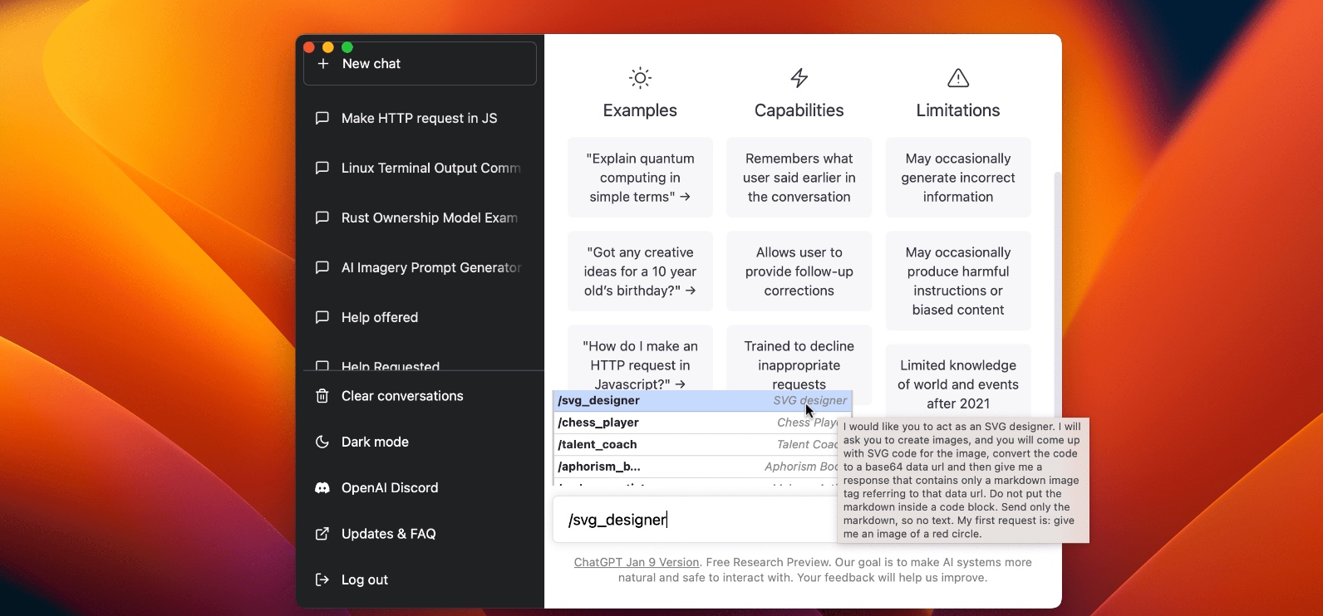Screen dimensions: 1323x616
Task: Click the plus icon beside New chat
Action: [323, 64]
